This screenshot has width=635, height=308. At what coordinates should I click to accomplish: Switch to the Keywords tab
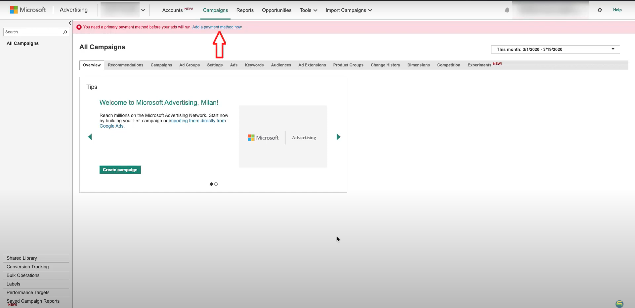[x=254, y=65]
